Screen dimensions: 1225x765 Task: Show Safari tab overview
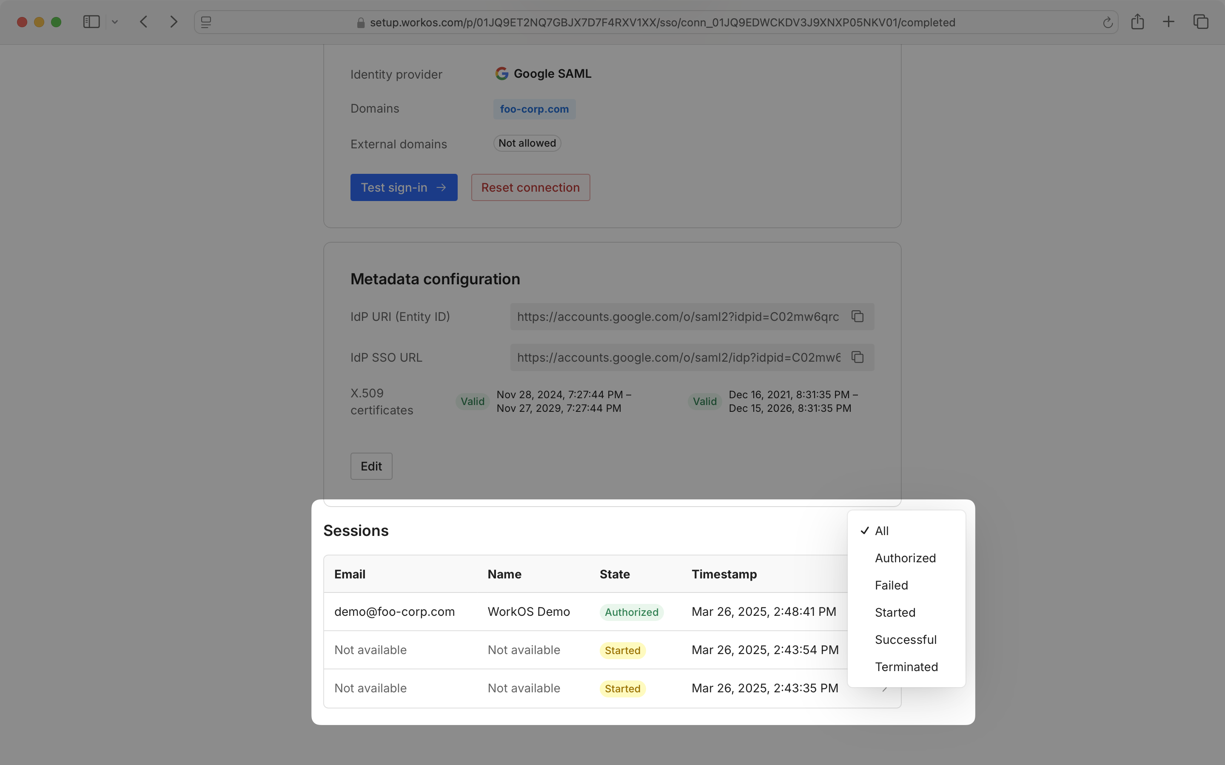point(1201,22)
